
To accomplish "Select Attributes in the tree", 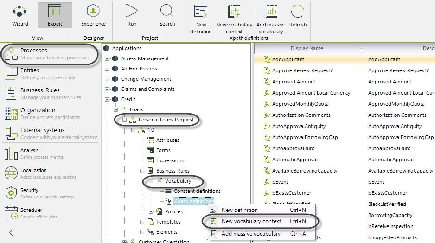I will click(x=167, y=140).
